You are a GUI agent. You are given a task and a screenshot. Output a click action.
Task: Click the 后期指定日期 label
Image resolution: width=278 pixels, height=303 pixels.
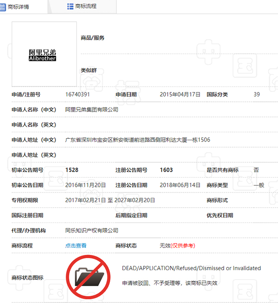pos(131,215)
